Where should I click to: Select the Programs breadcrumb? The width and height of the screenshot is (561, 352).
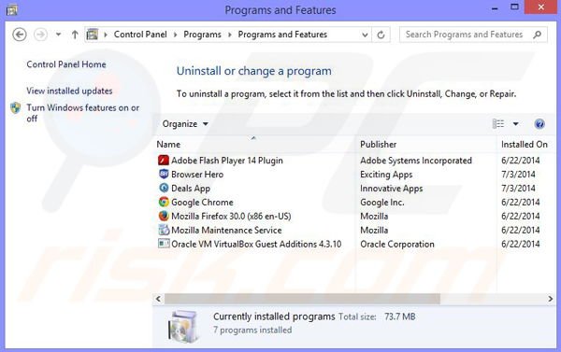(x=202, y=35)
